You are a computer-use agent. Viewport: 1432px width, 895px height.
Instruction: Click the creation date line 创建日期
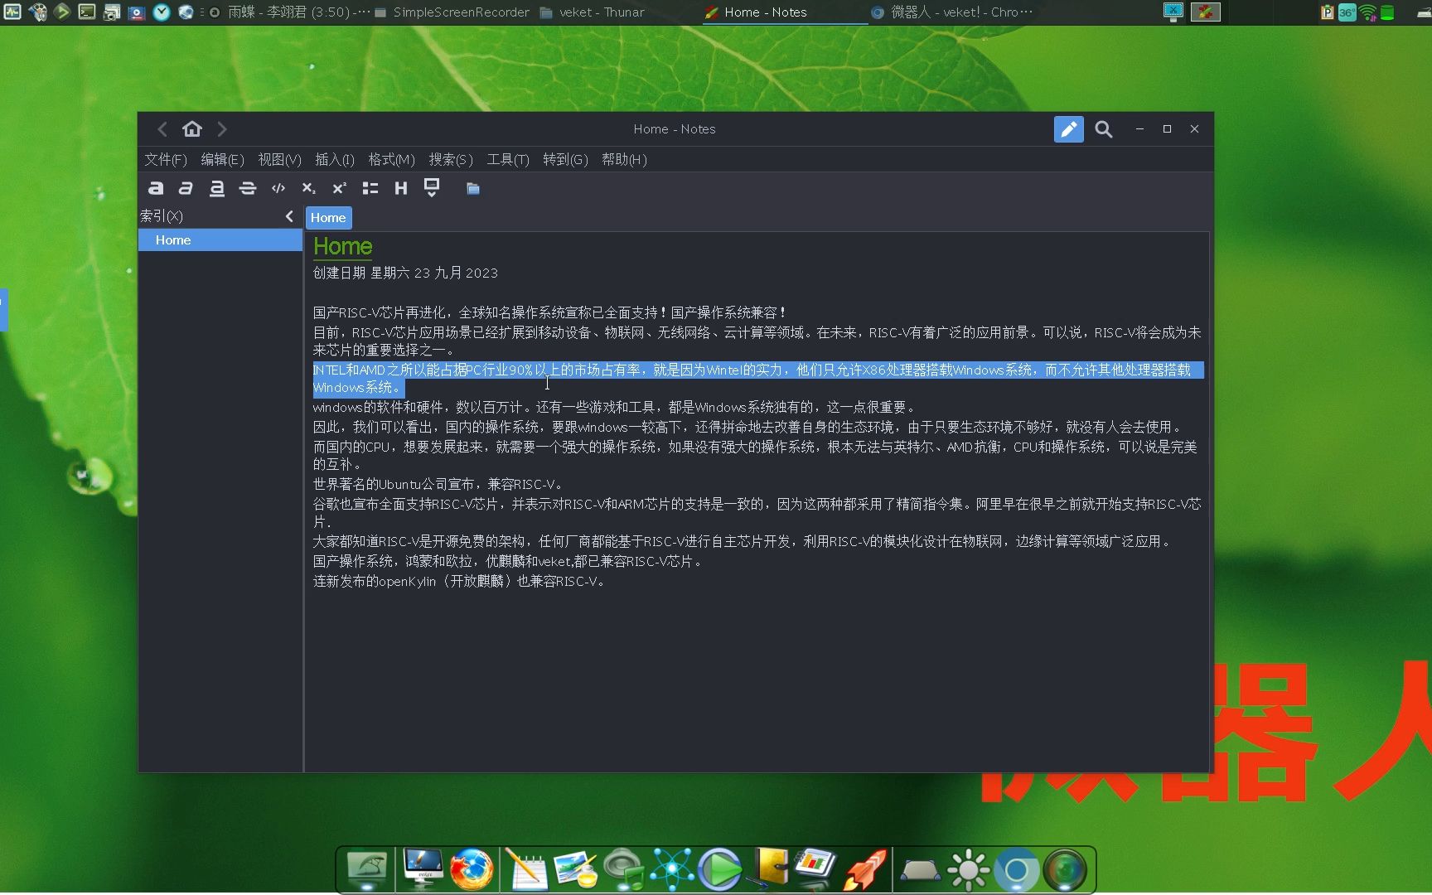pyautogui.click(x=405, y=273)
